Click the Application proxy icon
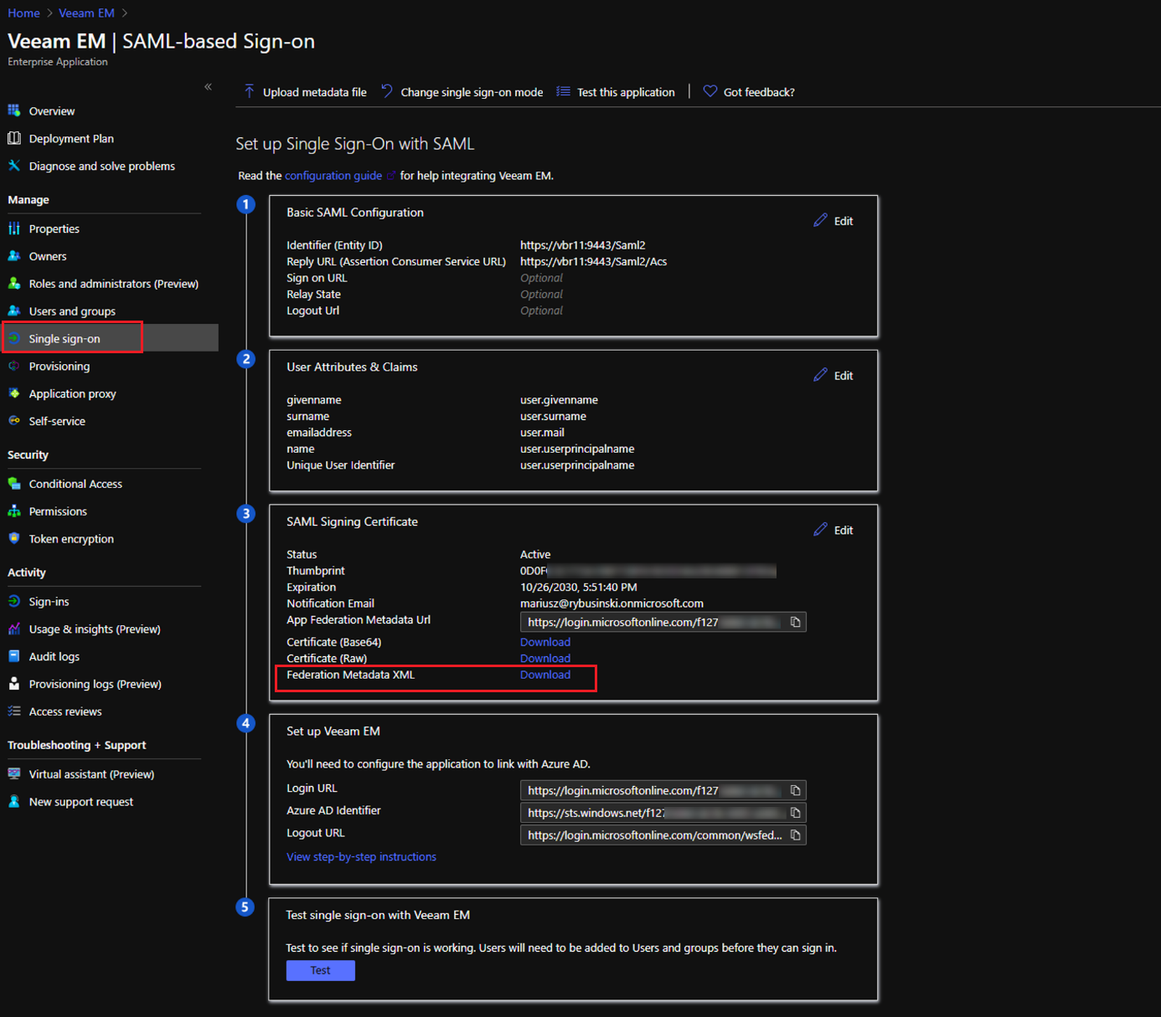 14,393
